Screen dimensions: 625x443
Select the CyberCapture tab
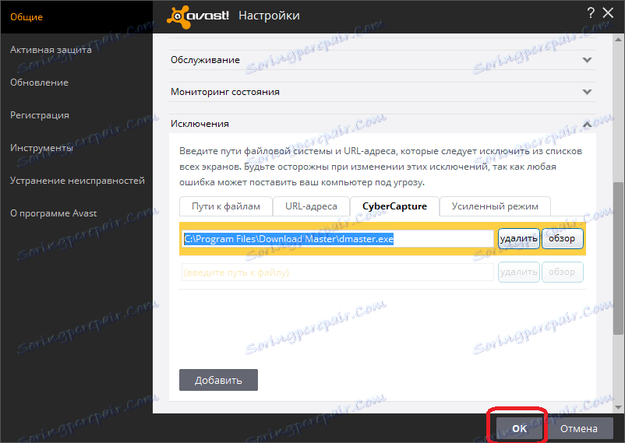pos(394,206)
